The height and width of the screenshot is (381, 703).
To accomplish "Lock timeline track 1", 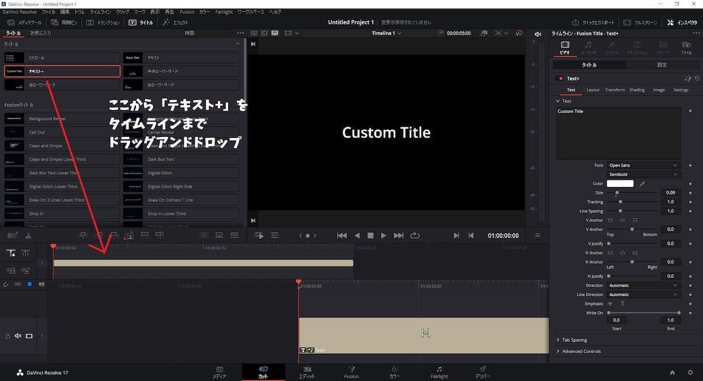I will [x=7, y=336].
